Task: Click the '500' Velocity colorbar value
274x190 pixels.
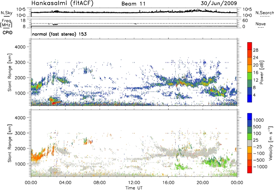Action: click(257, 127)
